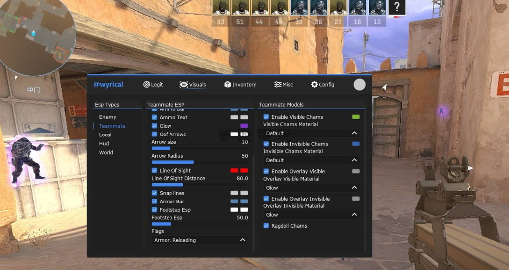Open the Visible Chams Material dropdown
Image resolution: width=509 pixels, height=270 pixels.
(x=311, y=133)
